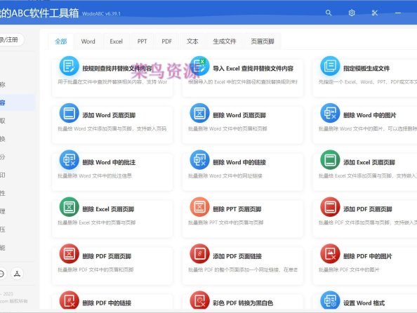This screenshot has width=417, height=313.
Task: Open 按规则查找并替换文件内容 title
Action: coord(117,69)
